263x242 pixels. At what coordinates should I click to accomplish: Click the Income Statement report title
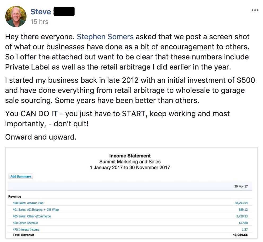(x=130, y=156)
